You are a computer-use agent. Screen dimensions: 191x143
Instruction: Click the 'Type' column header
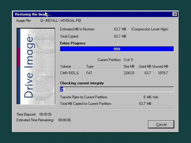click(x=90, y=66)
